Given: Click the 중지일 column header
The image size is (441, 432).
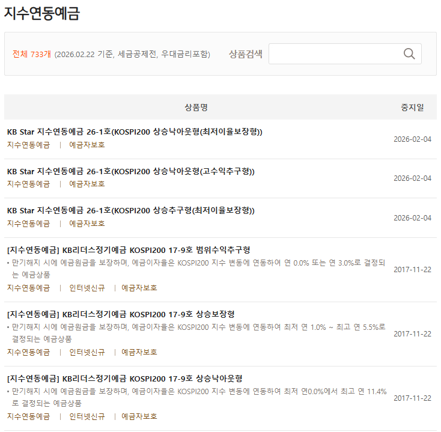Looking at the screenshot, I should (412, 108).
